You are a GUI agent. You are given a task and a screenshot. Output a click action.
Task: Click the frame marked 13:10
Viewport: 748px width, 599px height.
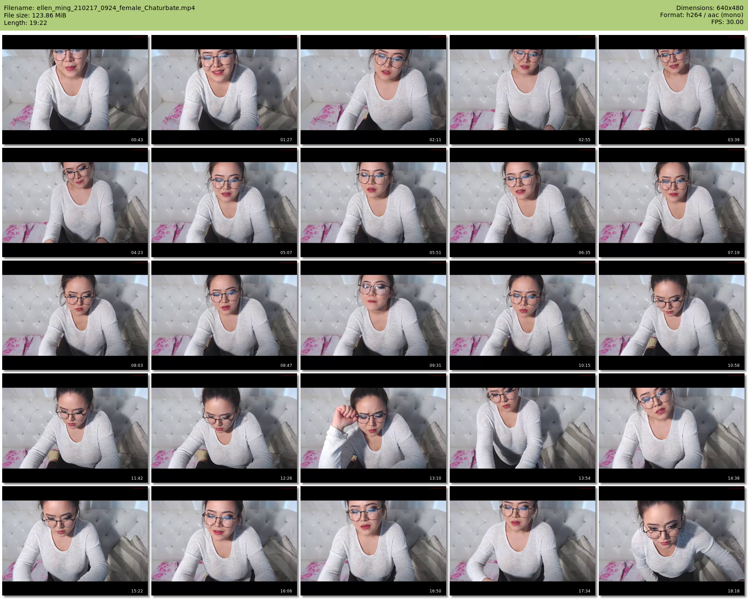point(374,428)
